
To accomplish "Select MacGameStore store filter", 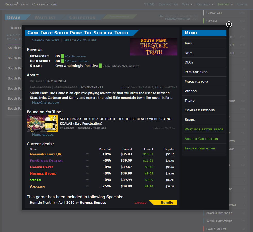I will [x=225, y=213].
